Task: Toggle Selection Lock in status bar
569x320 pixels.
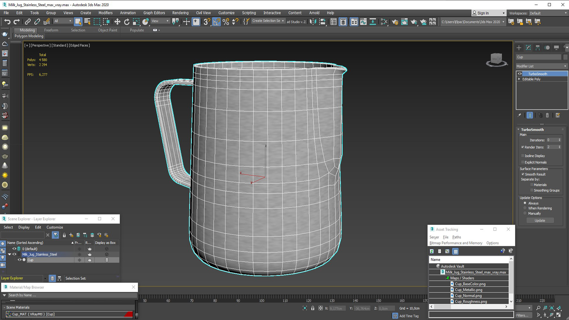Action: tap(313, 308)
